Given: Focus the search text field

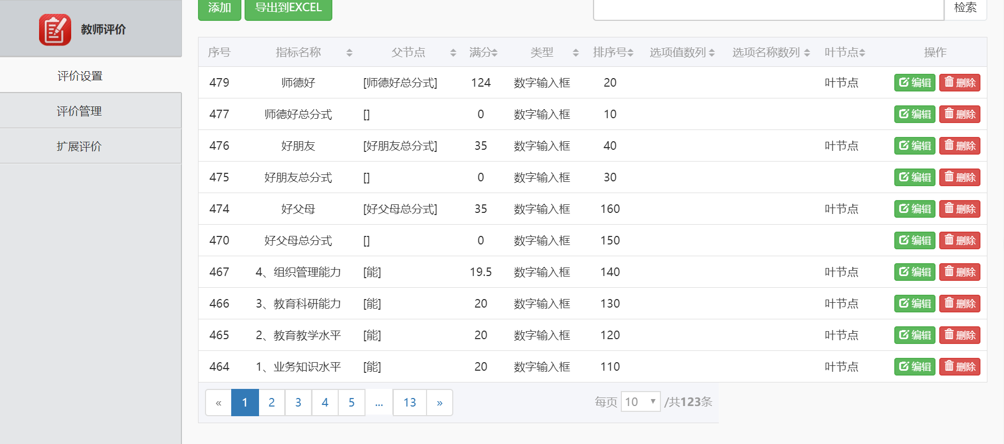Looking at the screenshot, I should (x=768, y=9).
